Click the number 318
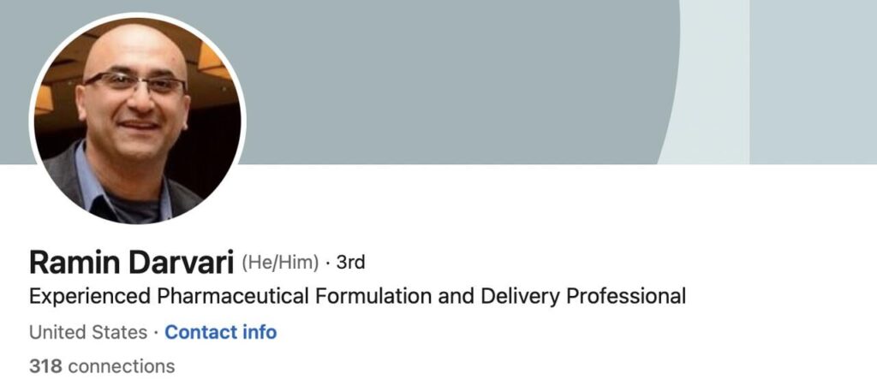The width and height of the screenshot is (877, 385). [45, 366]
